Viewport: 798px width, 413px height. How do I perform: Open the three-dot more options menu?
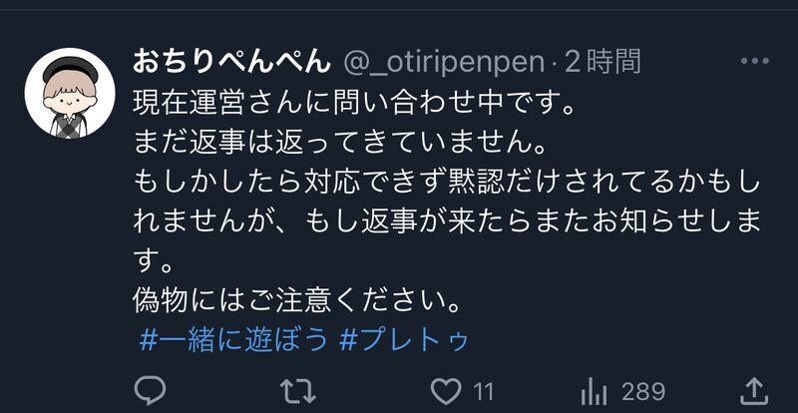(x=755, y=61)
